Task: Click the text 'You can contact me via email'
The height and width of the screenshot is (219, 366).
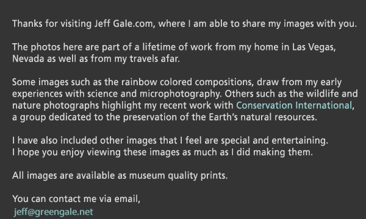Action: (76, 199)
